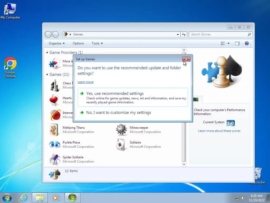This screenshot has width=270, height=203.
Task: Select the Chess Titans pieces icon
Action: [x=55, y=85]
